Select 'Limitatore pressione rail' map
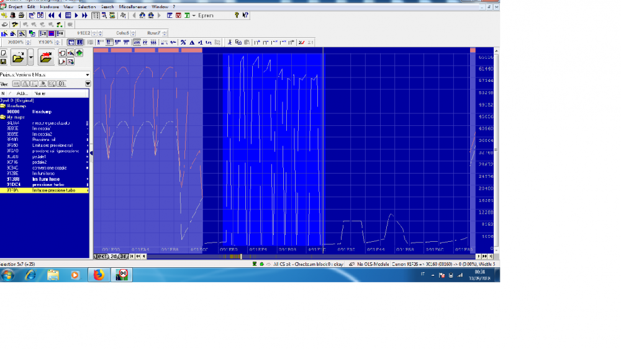This screenshot has height=349, width=621. coord(44,146)
